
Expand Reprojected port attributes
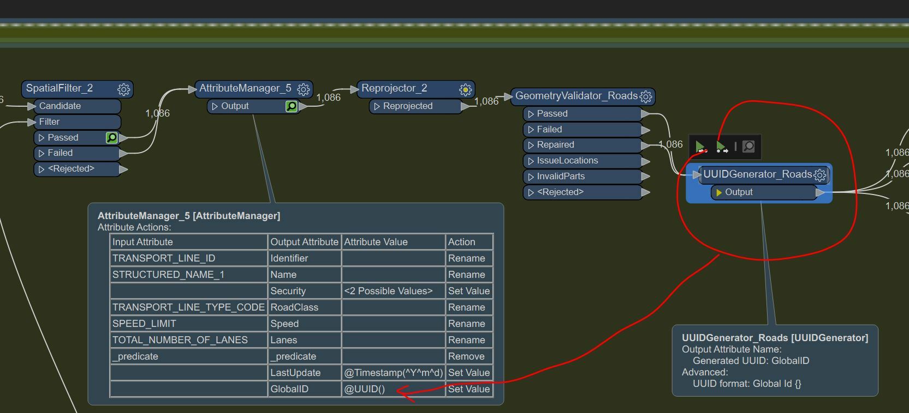(377, 106)
